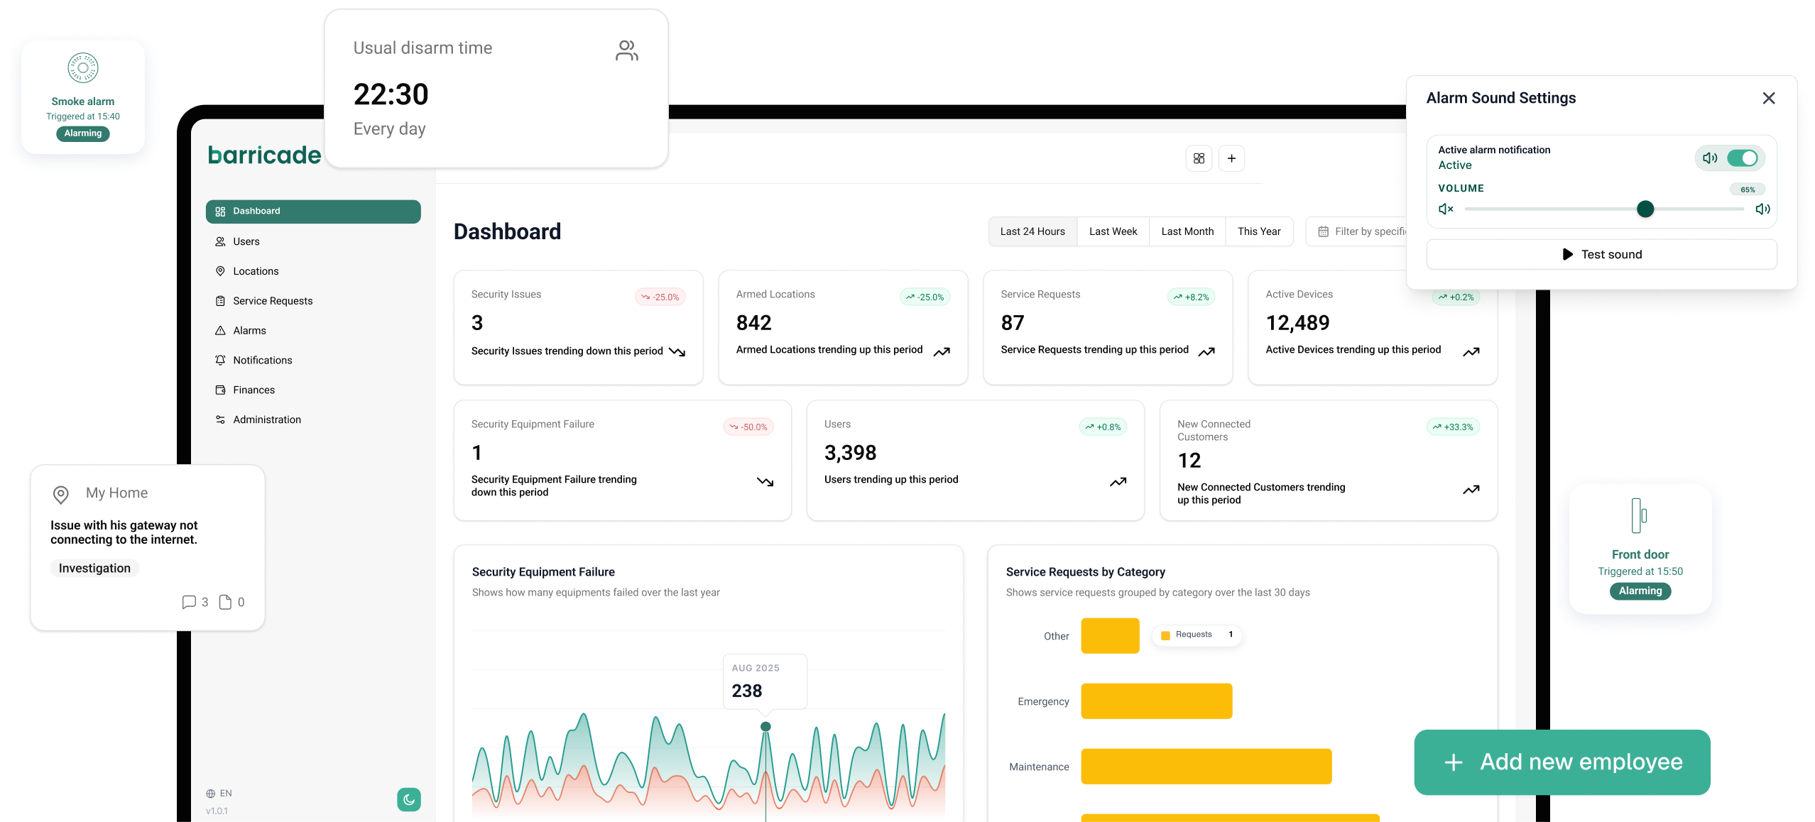The width and height of the screenshot is (1815, 822).
Task: Click the Alarming badge on Smoke alarm
Action: 83,133
